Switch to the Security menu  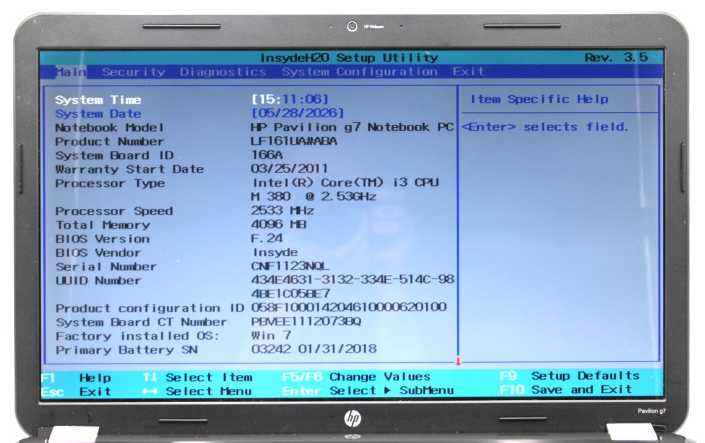click(134, 72)
